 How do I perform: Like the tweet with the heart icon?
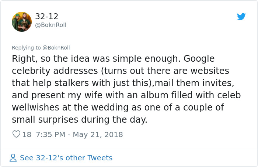16,134
